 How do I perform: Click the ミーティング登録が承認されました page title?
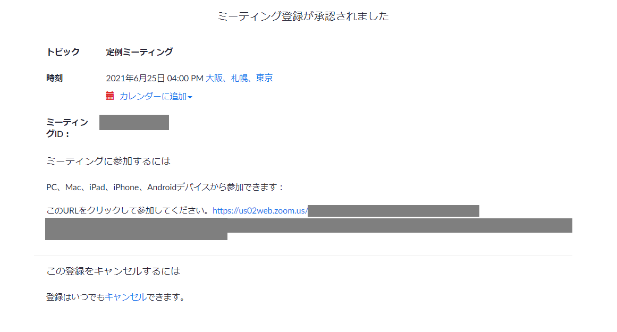[x=303, y=16]
